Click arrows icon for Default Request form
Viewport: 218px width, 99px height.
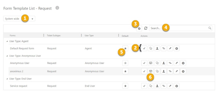pos(164,48)
